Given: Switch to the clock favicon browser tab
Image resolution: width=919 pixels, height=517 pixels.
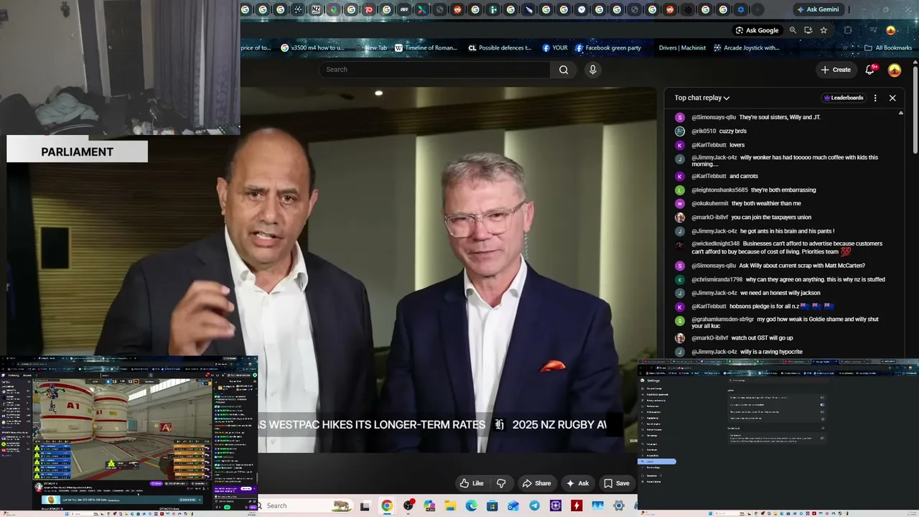Looking at the screenshot, I should 582,9.
